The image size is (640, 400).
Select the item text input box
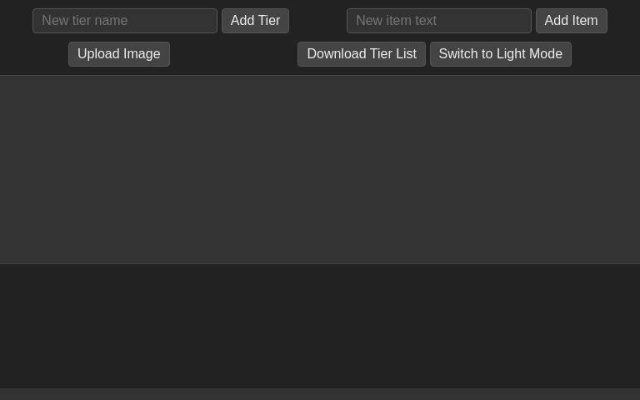tap(438, 21)
